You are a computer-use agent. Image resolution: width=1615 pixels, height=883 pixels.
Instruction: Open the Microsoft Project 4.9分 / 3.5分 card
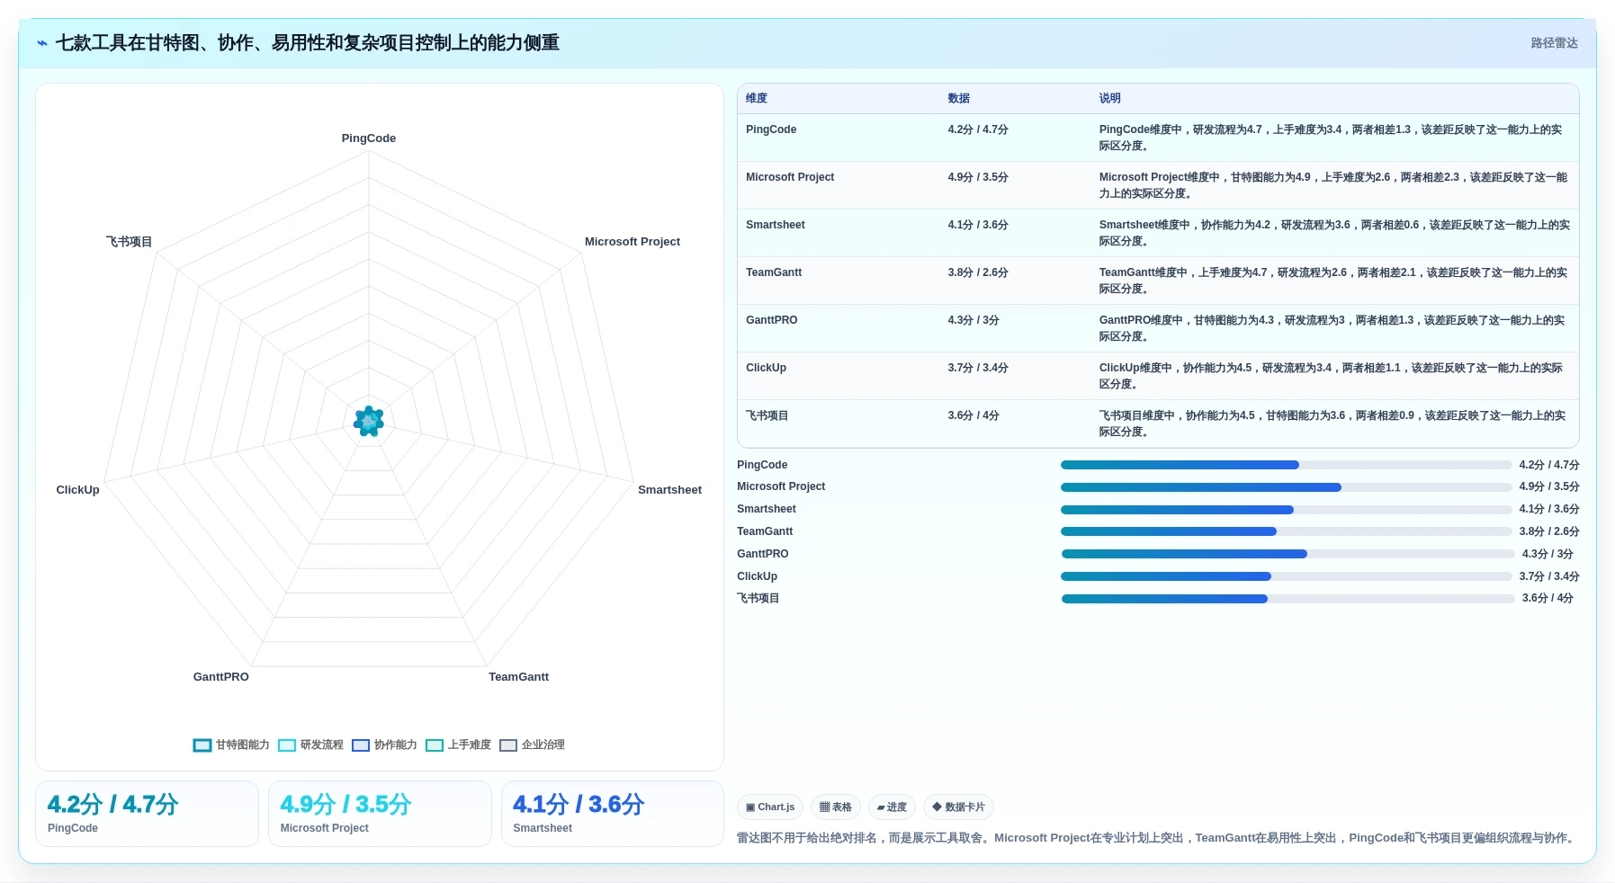point(380,814)
